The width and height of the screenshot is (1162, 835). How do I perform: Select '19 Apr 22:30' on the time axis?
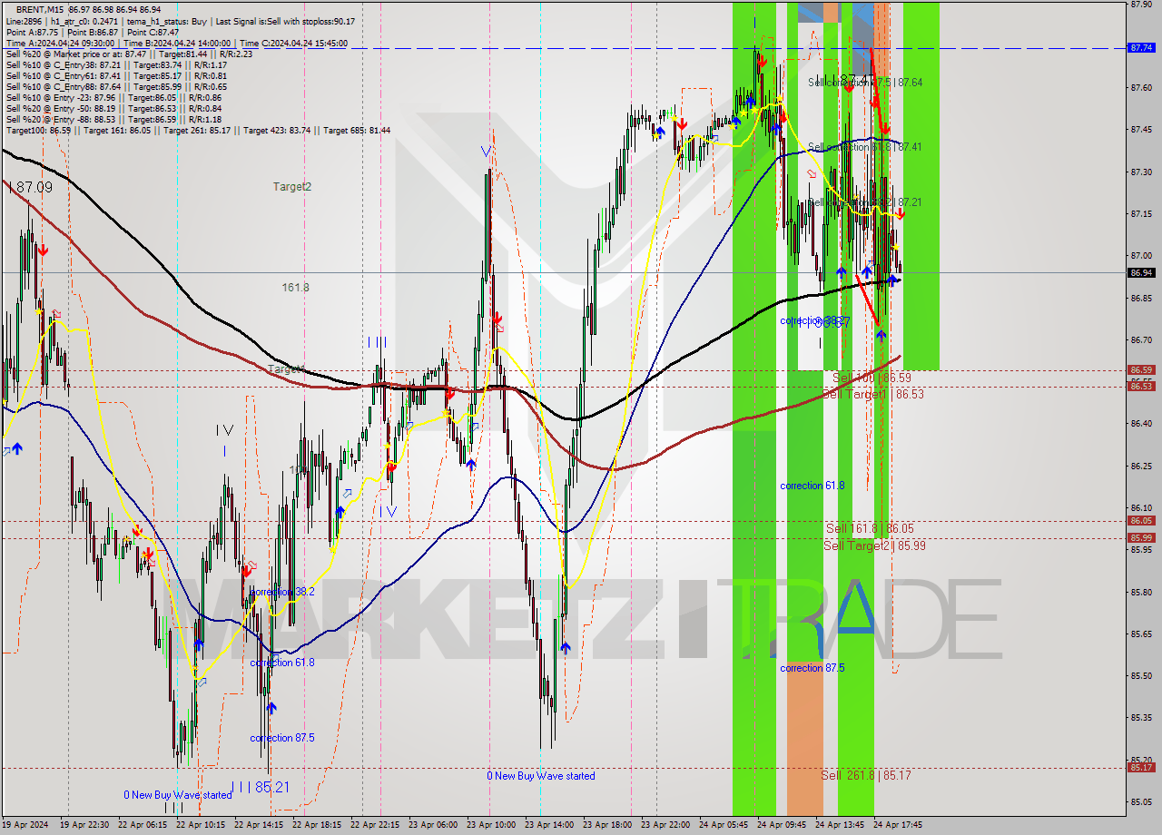tap(85, 825)
